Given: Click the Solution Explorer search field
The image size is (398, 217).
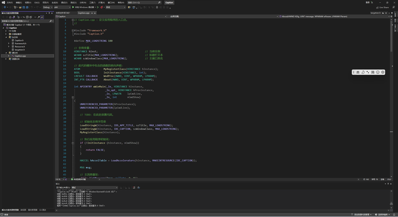Looking at the screenshot, I should click(x=27, y=21).
